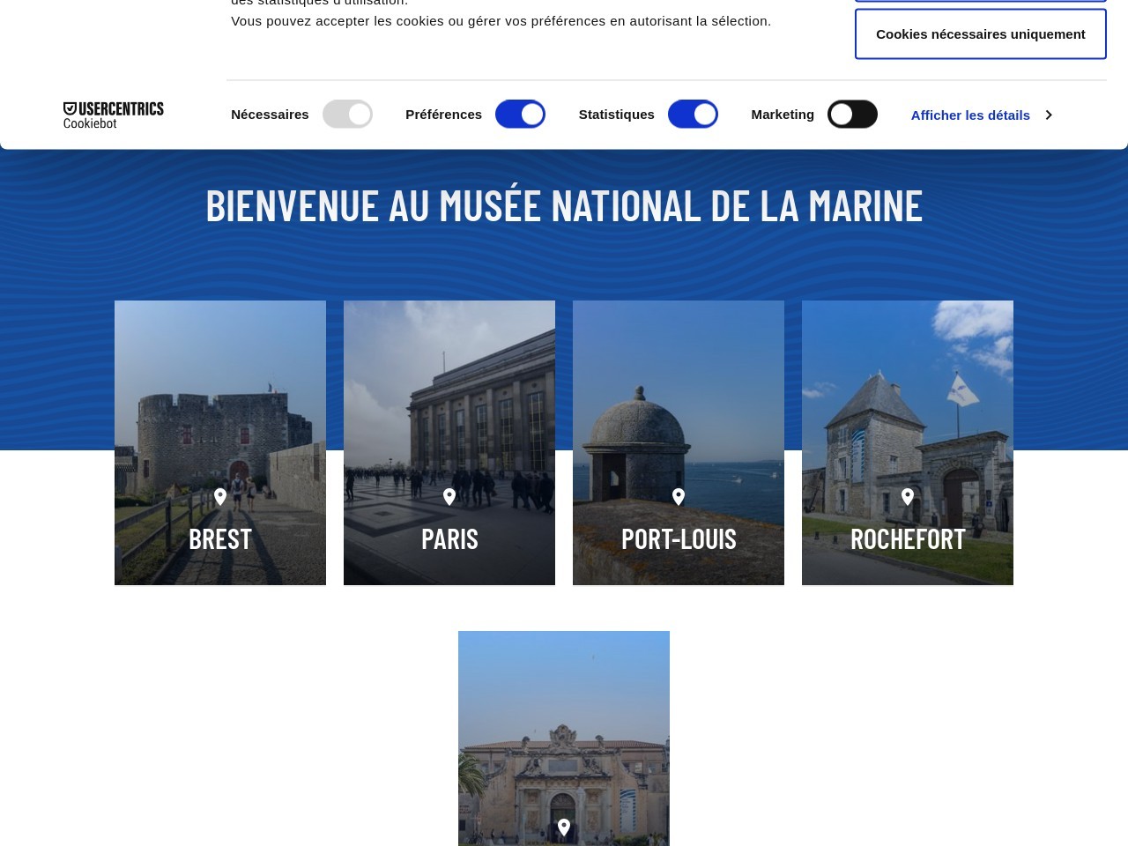
Task: Expand Afficher les détails chevron
Action: click(x=1048, y=115)
